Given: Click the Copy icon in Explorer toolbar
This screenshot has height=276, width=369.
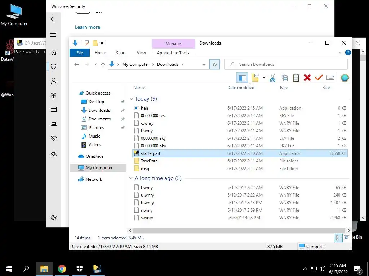Looking at the screenshot, I should (284, 78).
